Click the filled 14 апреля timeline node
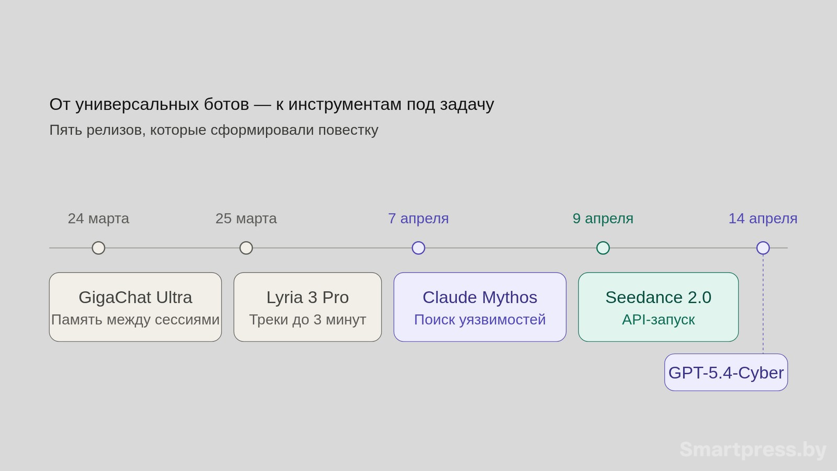The height and width of the screenshot is (471, 837). coord(763,248)
